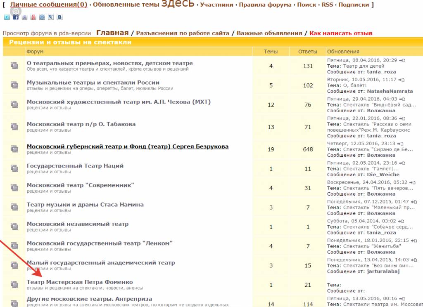Open Московский губернский театр и Фонд Сергея Безрукова
Screen dimensions: 423x307
point(128,146)
